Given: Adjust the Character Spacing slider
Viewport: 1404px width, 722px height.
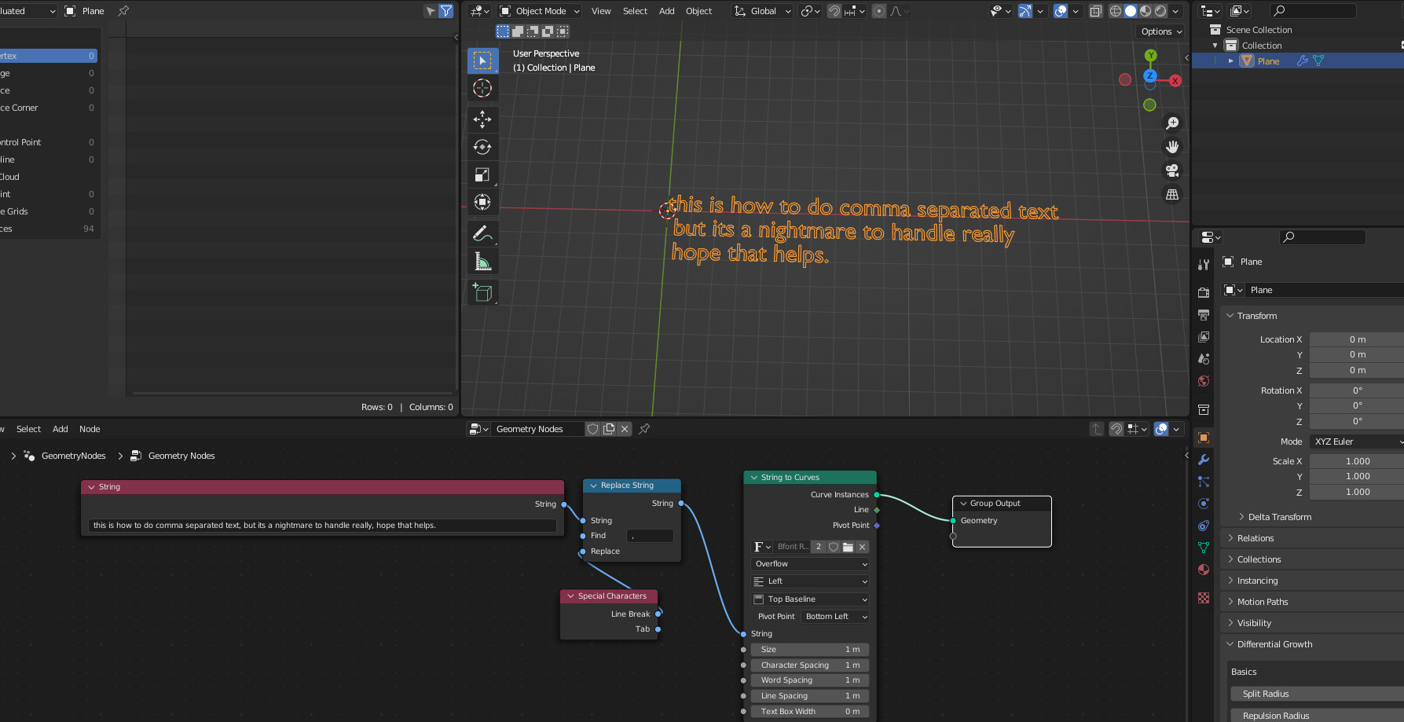Looking at the screenshot, I should coord(810,665).
